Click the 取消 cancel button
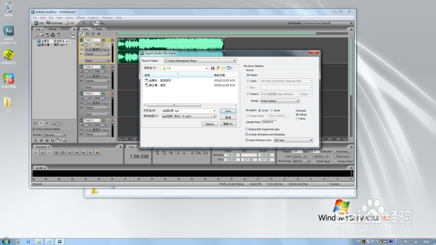This screenshot has width=436, height=245. coord(228,117)
